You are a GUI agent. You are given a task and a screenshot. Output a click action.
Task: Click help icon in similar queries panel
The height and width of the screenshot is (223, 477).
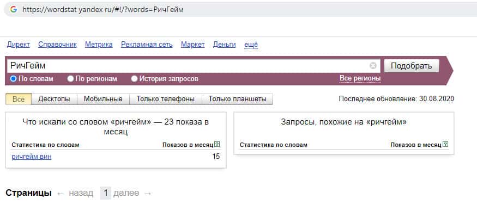tap(445, 145)
